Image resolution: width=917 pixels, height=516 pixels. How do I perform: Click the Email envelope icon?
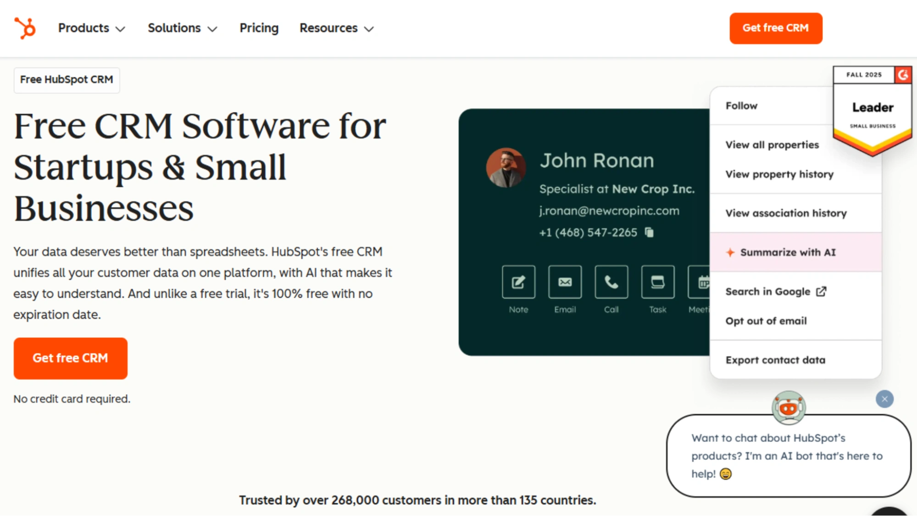click(x=565, y=282)
